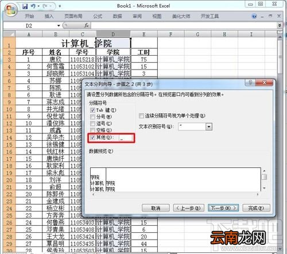Click 完成 to finish wizard
The height and width of the screenshot is (254, 287).
256,208
